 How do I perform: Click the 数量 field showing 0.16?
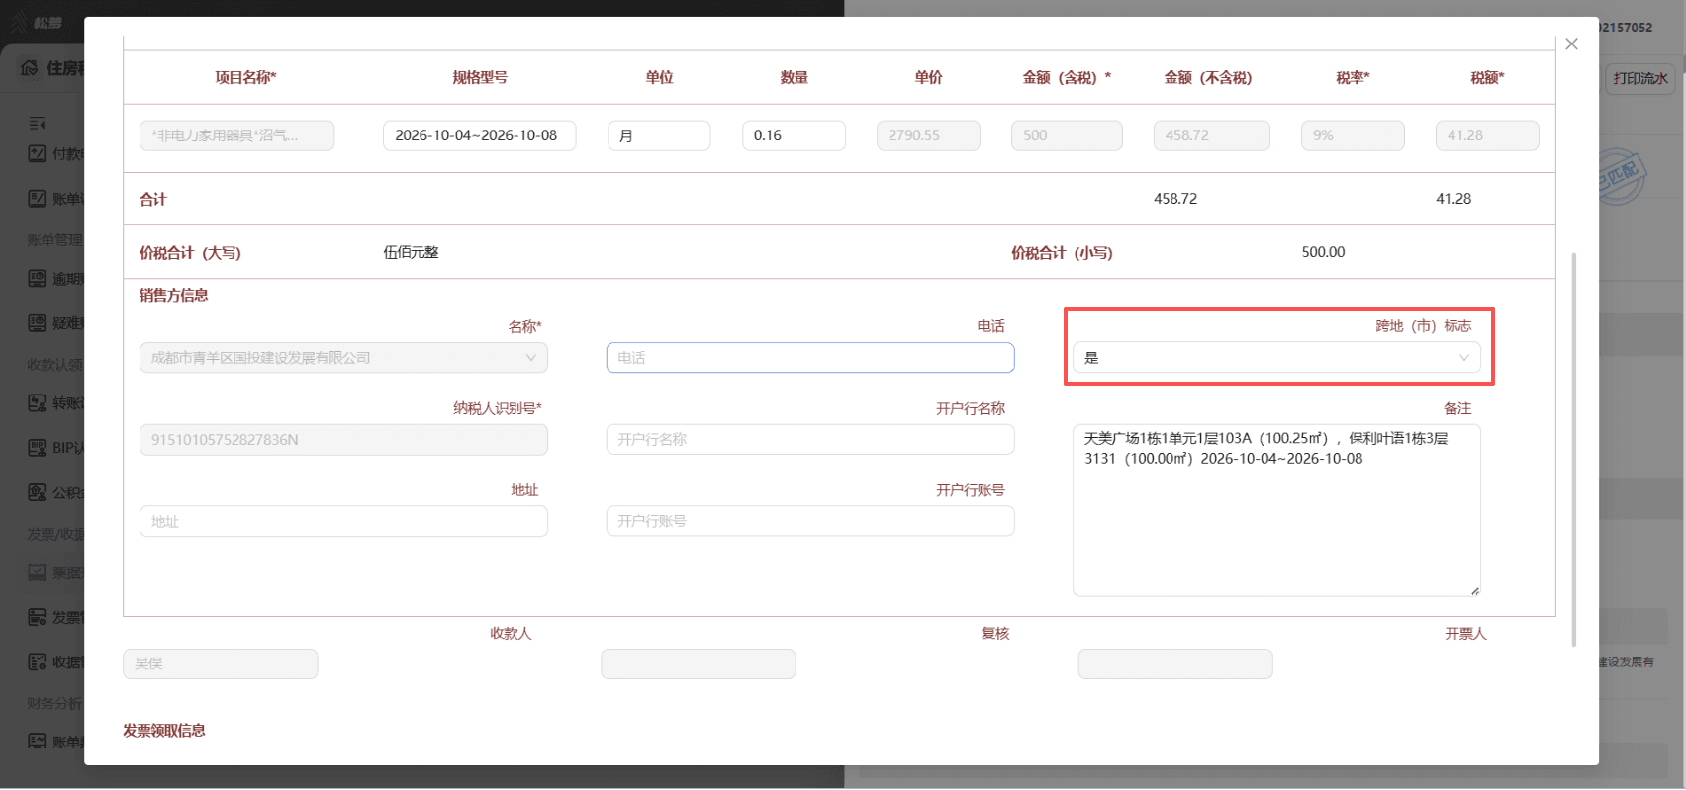coord(794,135)
